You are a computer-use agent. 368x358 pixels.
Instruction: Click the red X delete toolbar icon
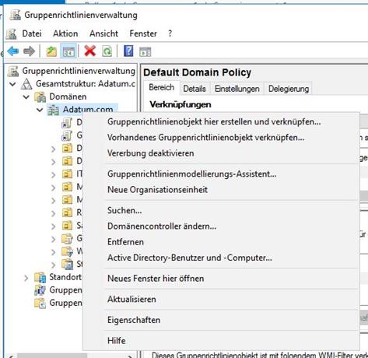point(90,51)
